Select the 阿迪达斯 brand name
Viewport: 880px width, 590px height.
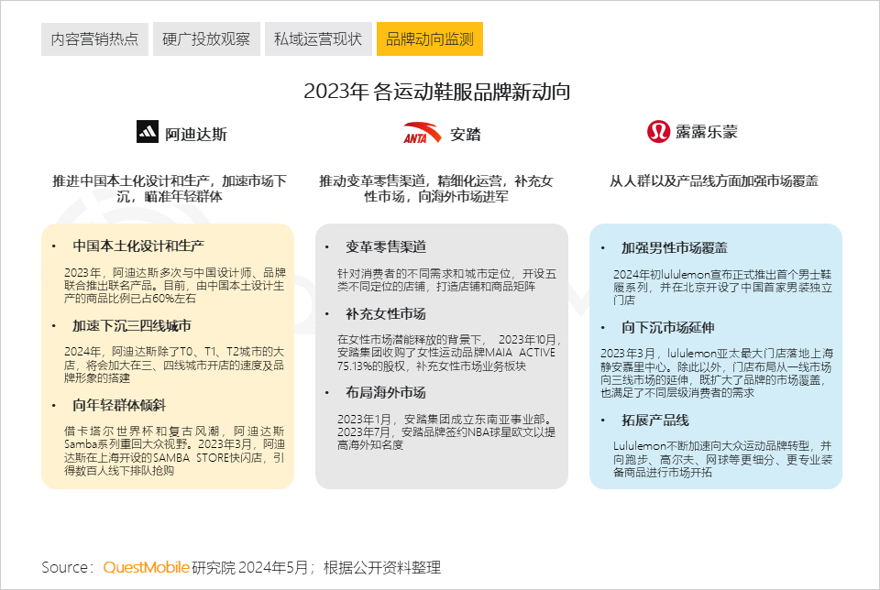click(196, 134)
